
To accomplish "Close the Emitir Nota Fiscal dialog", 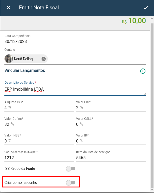I will (9, 8).
